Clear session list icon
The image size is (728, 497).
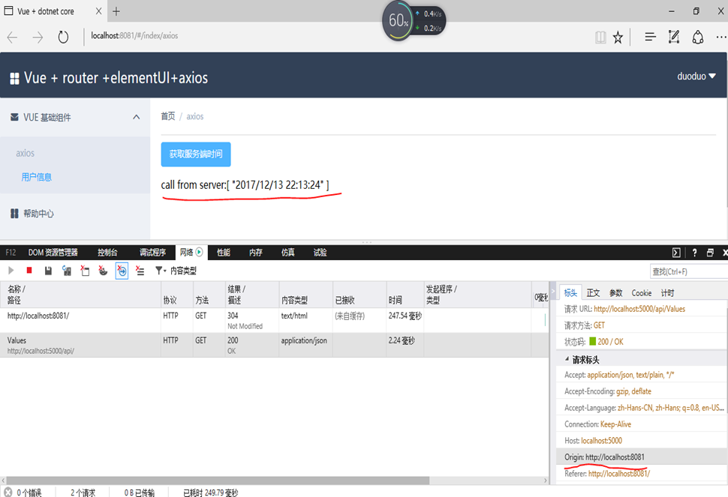(x=140, y=271)
